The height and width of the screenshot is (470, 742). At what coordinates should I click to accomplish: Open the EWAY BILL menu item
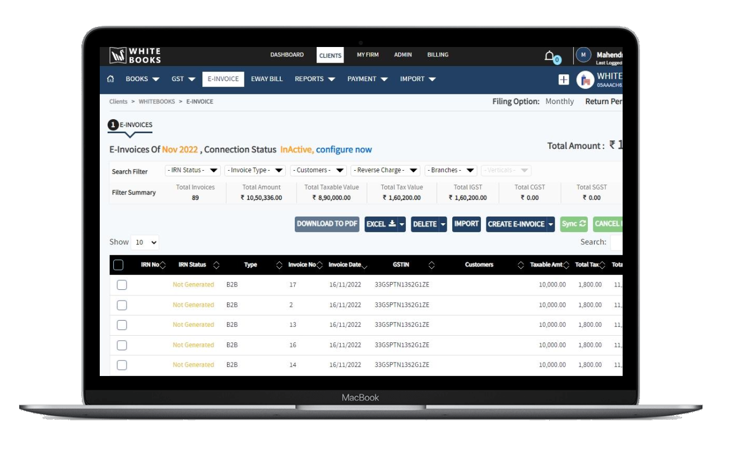click(267, 79)
